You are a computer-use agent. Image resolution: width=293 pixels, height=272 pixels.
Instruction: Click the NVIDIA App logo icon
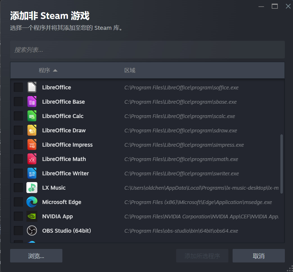point(32,216)
